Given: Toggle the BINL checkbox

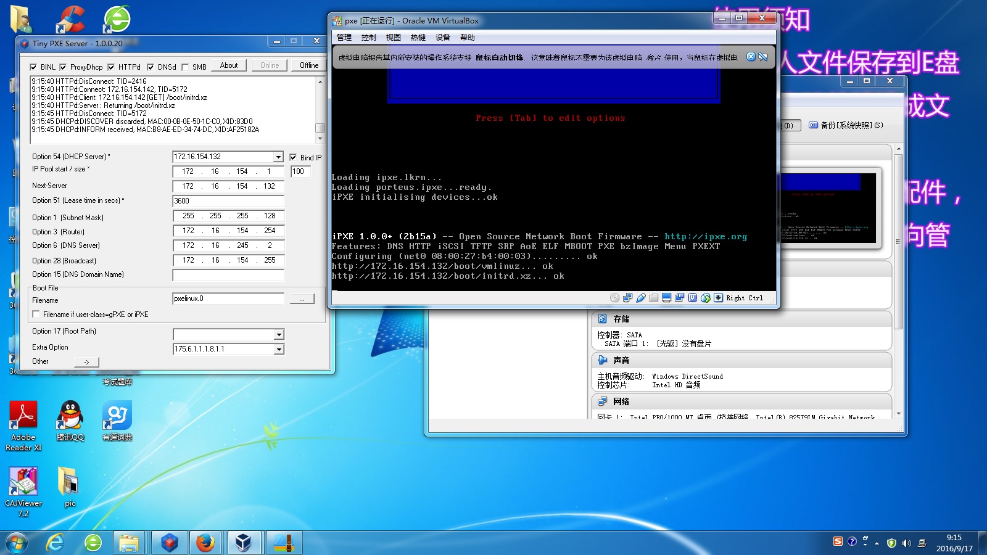Looking at the screenshot, I should (x=33, y=67).
